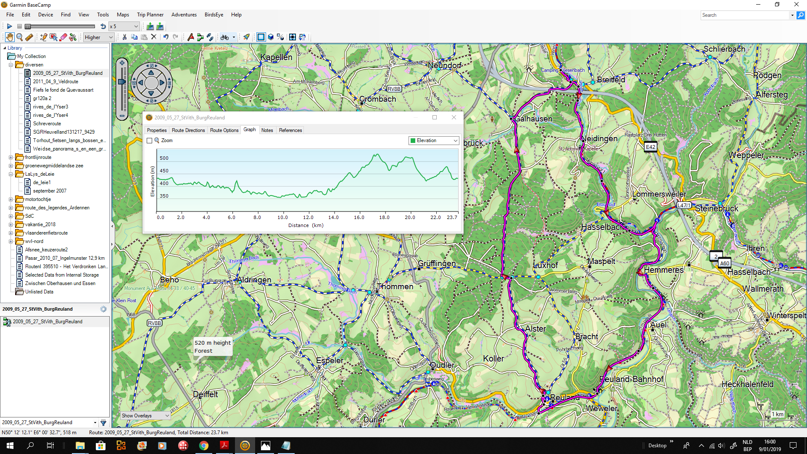Click the map zoom in plus button

click(122, 63)
